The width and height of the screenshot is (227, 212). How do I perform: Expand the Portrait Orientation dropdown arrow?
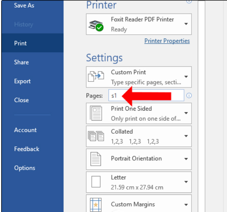pyautogui.click(x=186, y=159)
